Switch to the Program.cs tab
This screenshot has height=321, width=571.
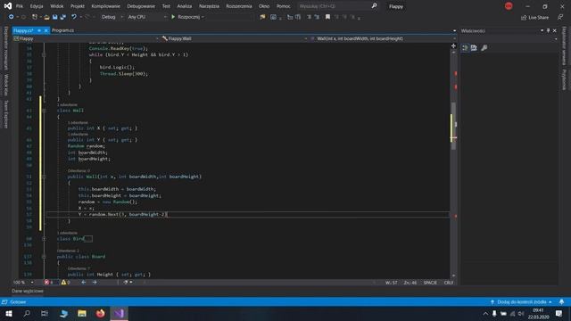point(62,30)
